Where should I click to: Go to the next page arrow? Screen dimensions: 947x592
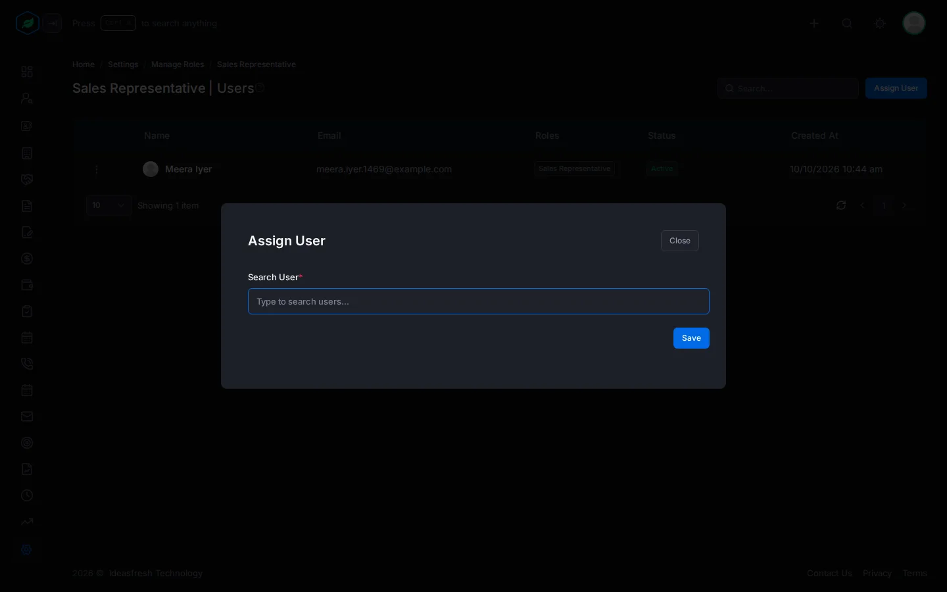click(904, 205)
